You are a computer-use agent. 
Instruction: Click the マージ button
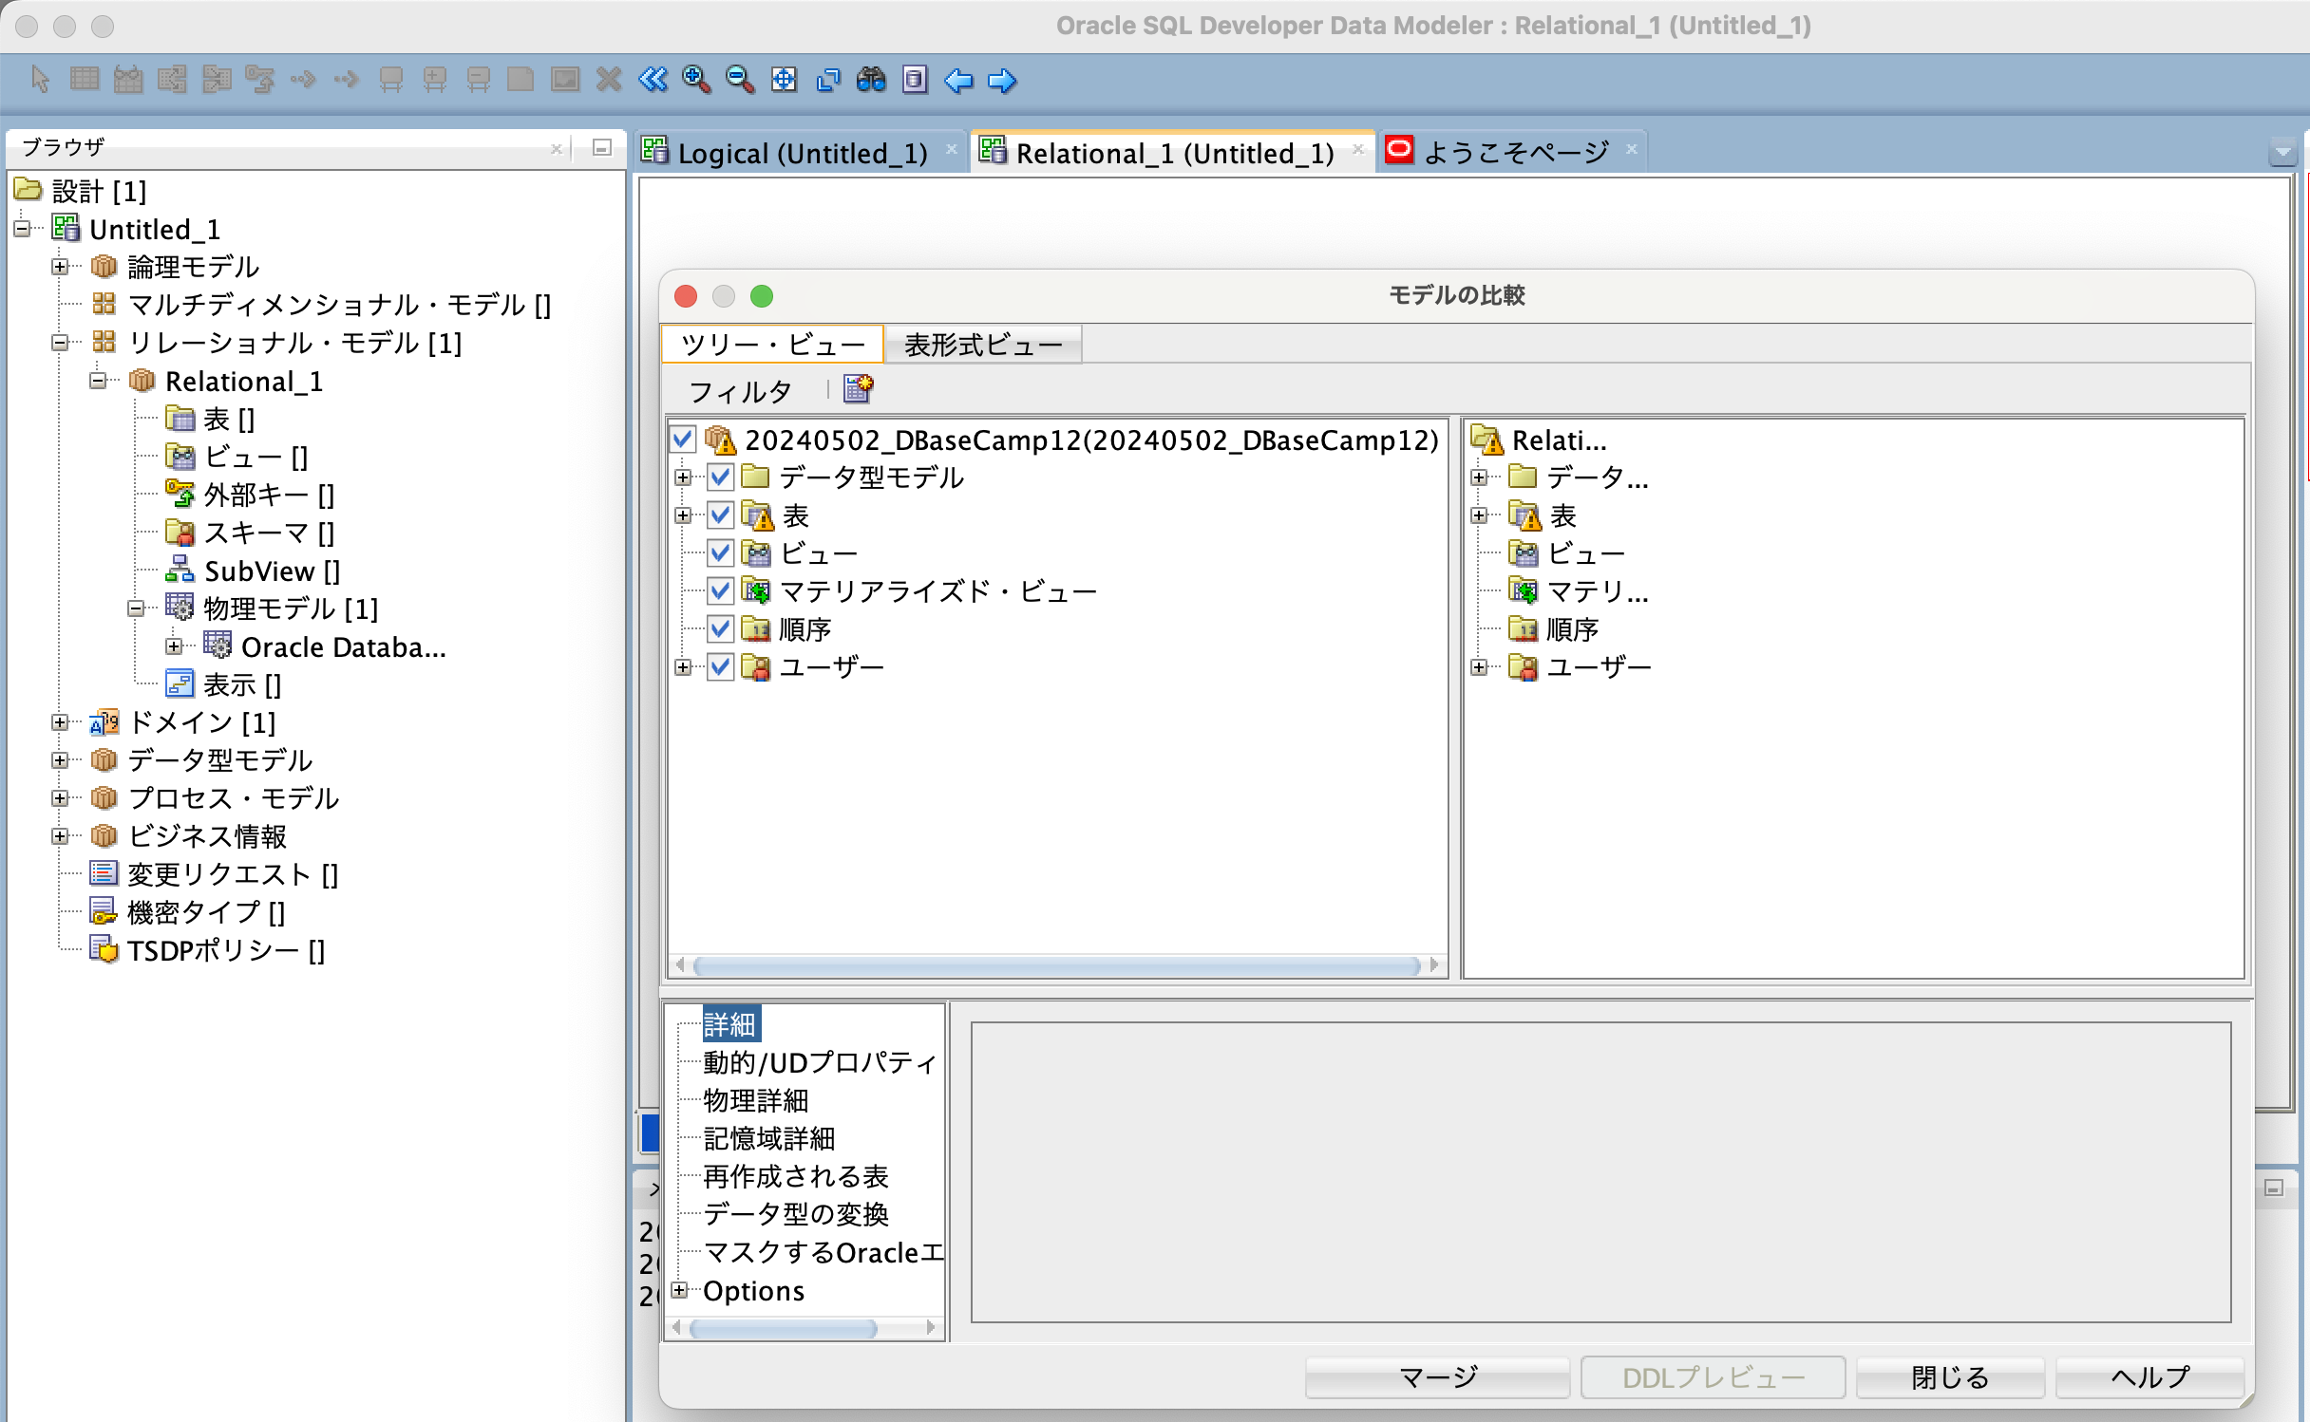(1437, 1377)
